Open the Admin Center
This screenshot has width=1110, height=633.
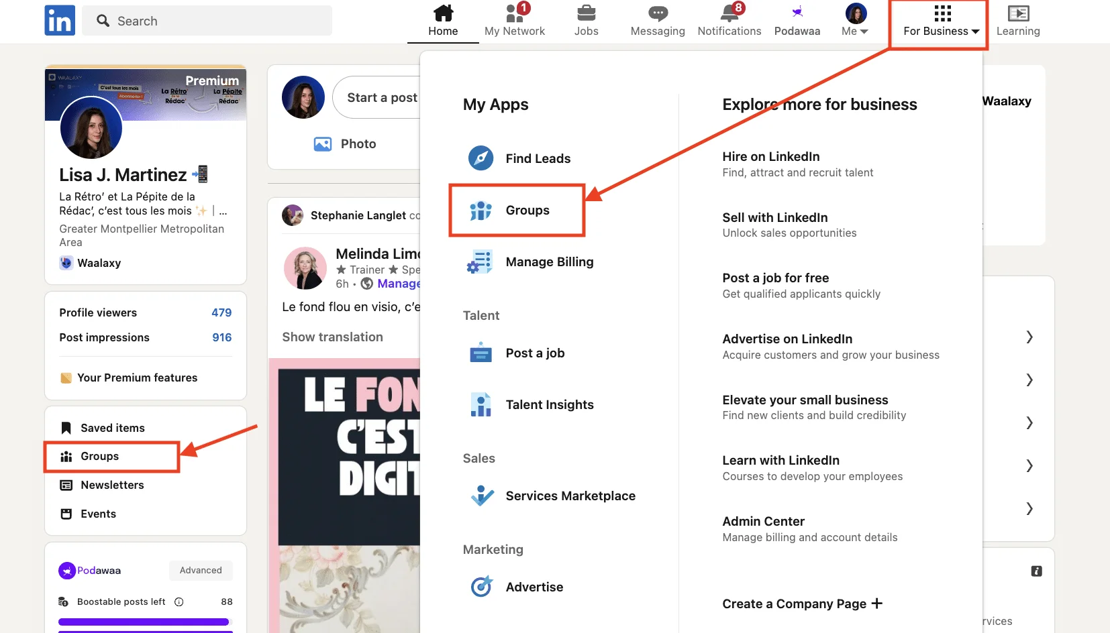pos(809,529)
